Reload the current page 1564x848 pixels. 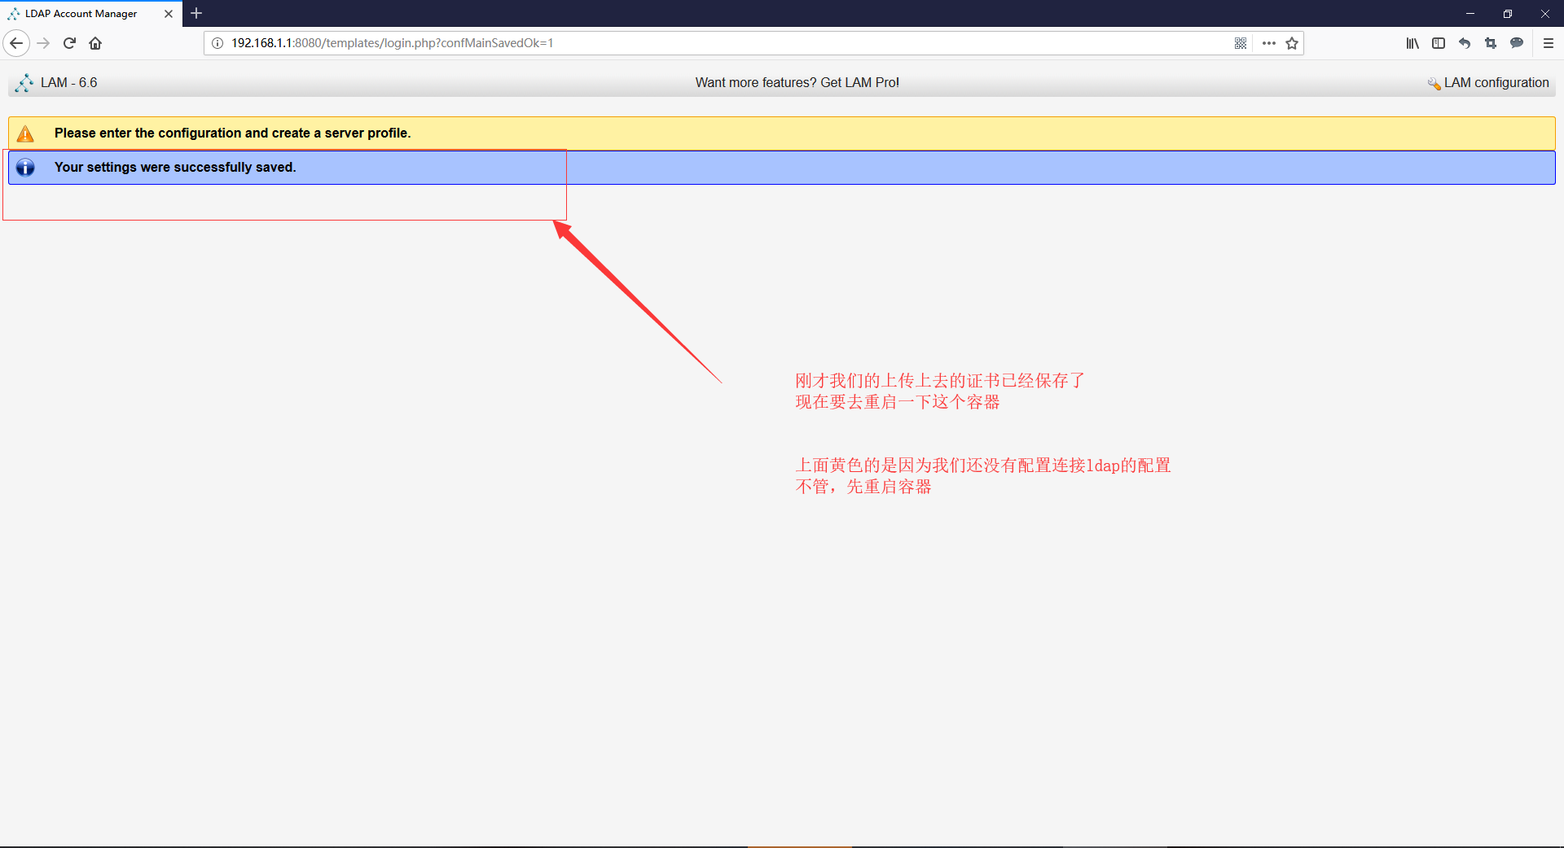[69, 43]
